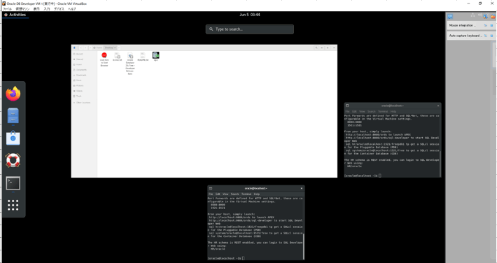The image size is (497, 263).
Task: Show all applications grid
Action: (13, 205)
